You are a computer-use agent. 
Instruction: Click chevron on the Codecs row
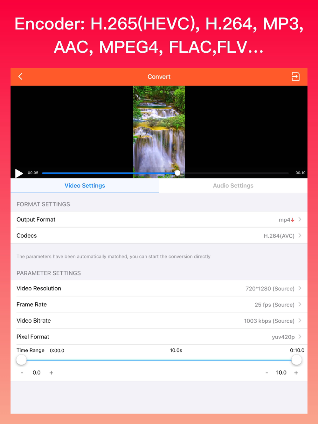(300, 236)
